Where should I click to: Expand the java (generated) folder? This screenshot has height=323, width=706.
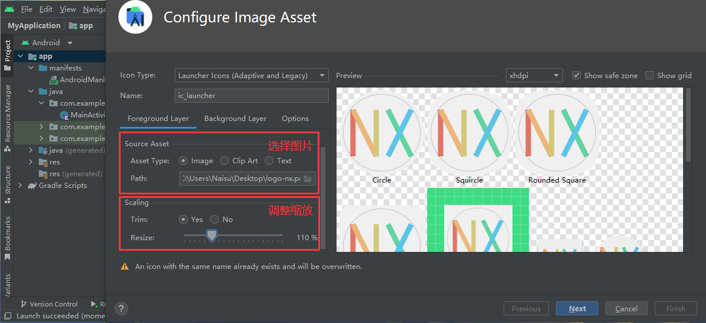pyautogui.click(x=31, y=150)
